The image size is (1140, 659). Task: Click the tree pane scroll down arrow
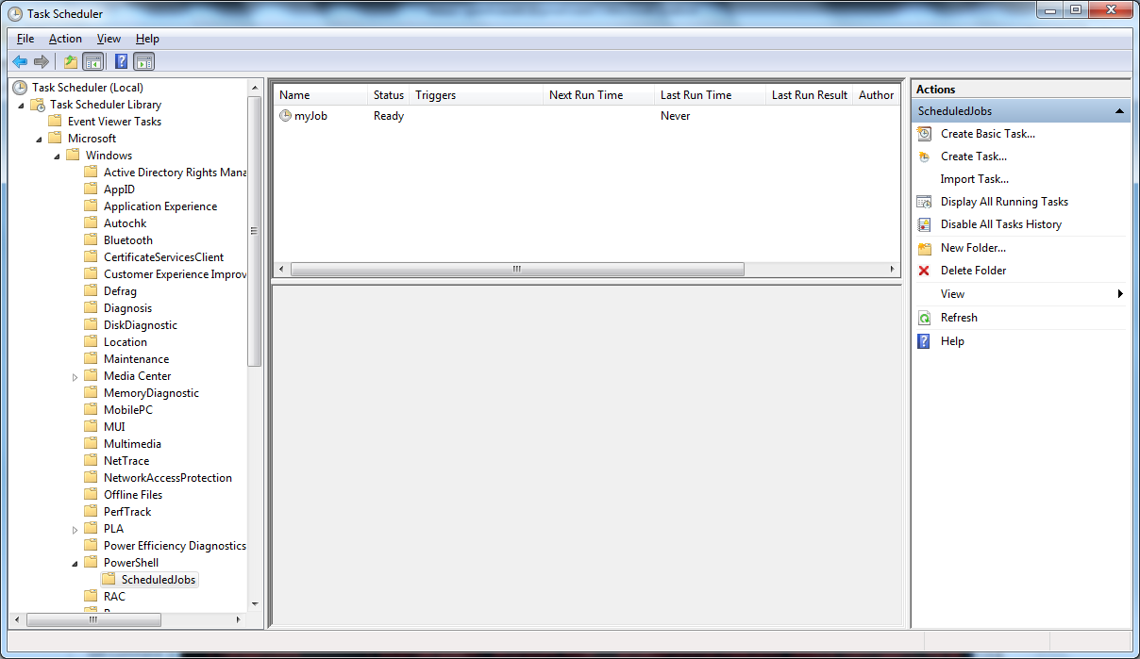(x=254, y=604)
